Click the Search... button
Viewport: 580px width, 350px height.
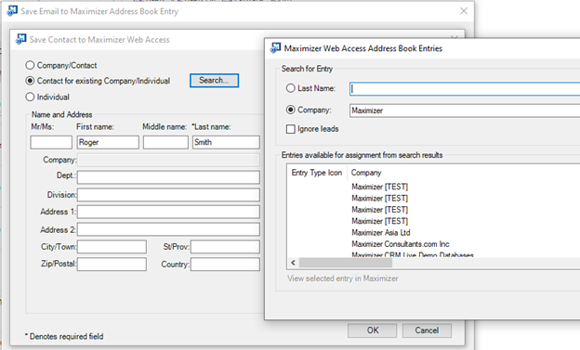pos(214,80)
